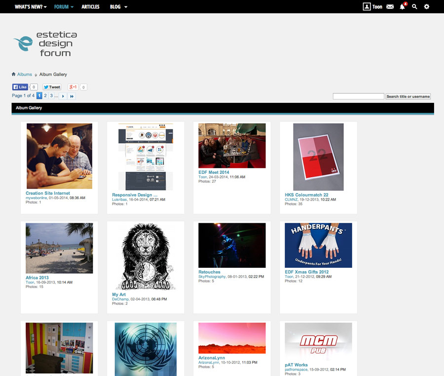Open the MCM Pub logo thumbnail
The width and height of the screenshot is (444, 376).
point(318,342)
